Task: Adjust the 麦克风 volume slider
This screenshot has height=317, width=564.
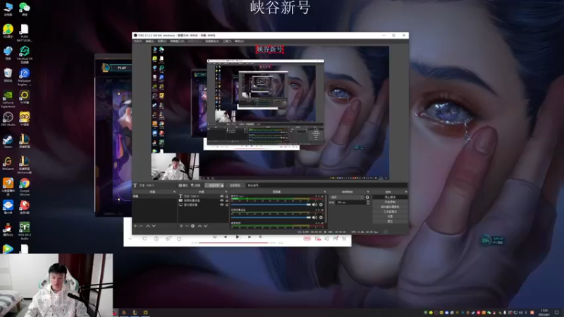Action: pos(271,204)
